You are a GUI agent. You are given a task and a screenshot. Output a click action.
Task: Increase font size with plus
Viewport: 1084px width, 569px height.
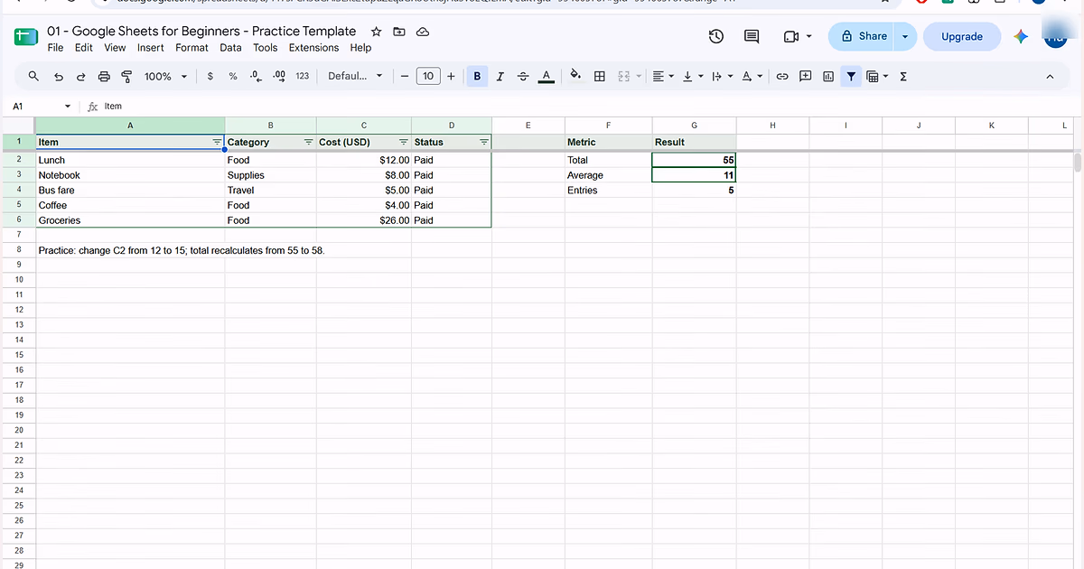451,77
